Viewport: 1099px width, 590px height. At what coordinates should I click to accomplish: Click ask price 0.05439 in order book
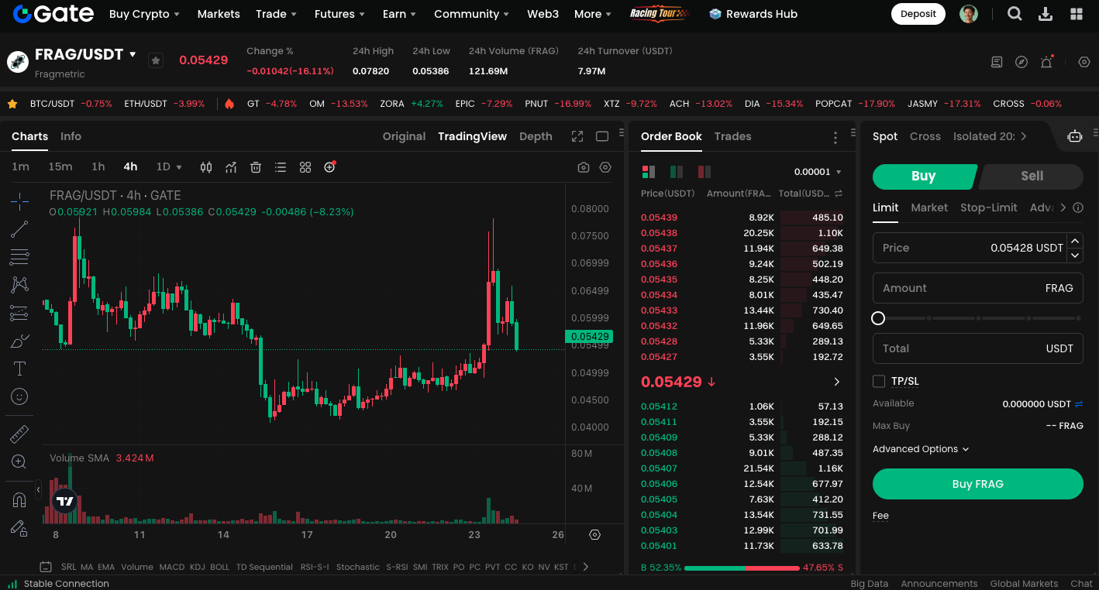[x=659, y=218]
